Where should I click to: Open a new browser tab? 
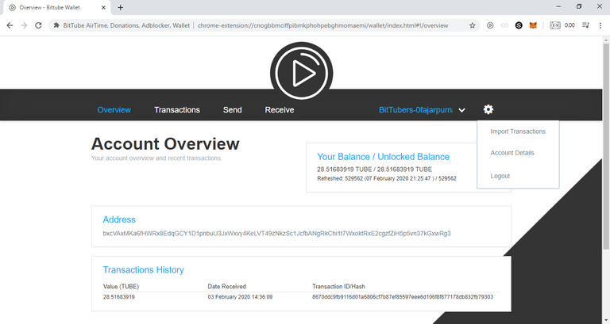[x=120, y=7]
